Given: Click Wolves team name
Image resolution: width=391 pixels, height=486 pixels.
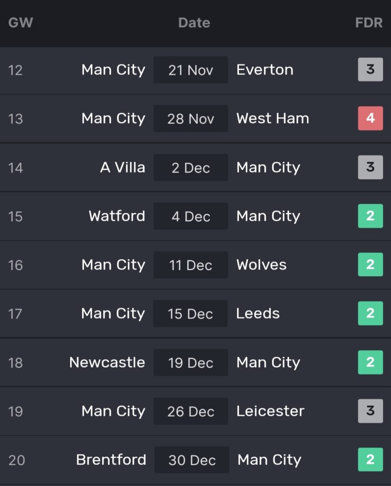Looking at the screenshot, I should 261,265.
